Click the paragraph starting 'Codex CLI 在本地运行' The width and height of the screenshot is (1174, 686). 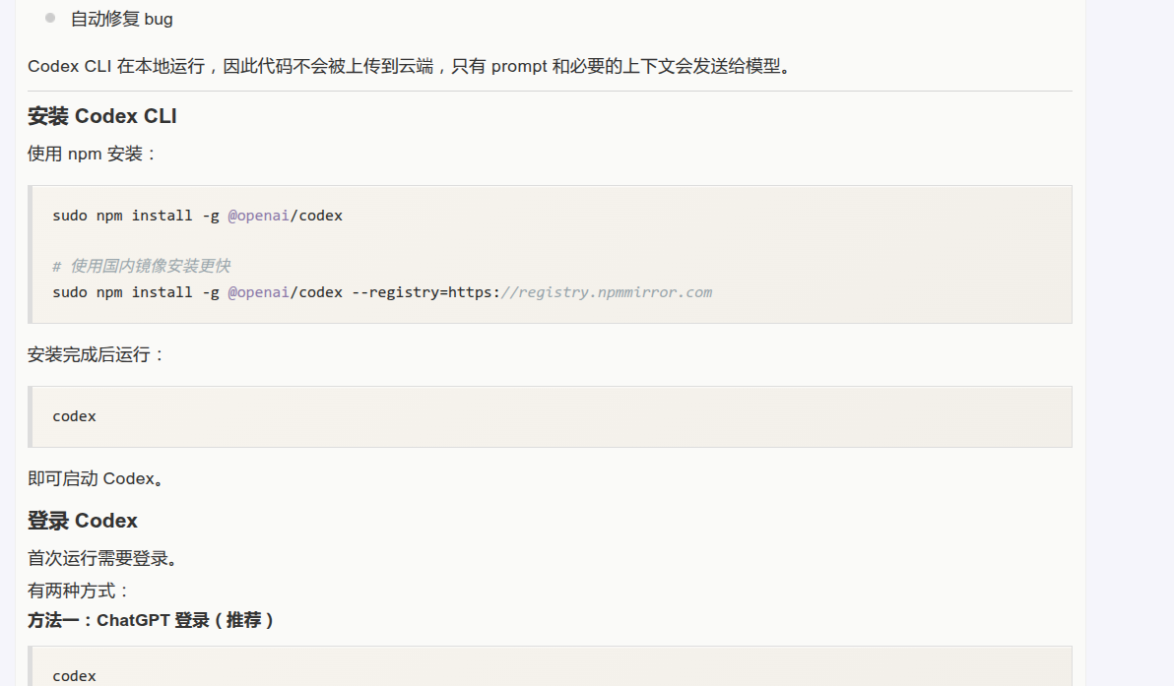(x=410, y=66)
